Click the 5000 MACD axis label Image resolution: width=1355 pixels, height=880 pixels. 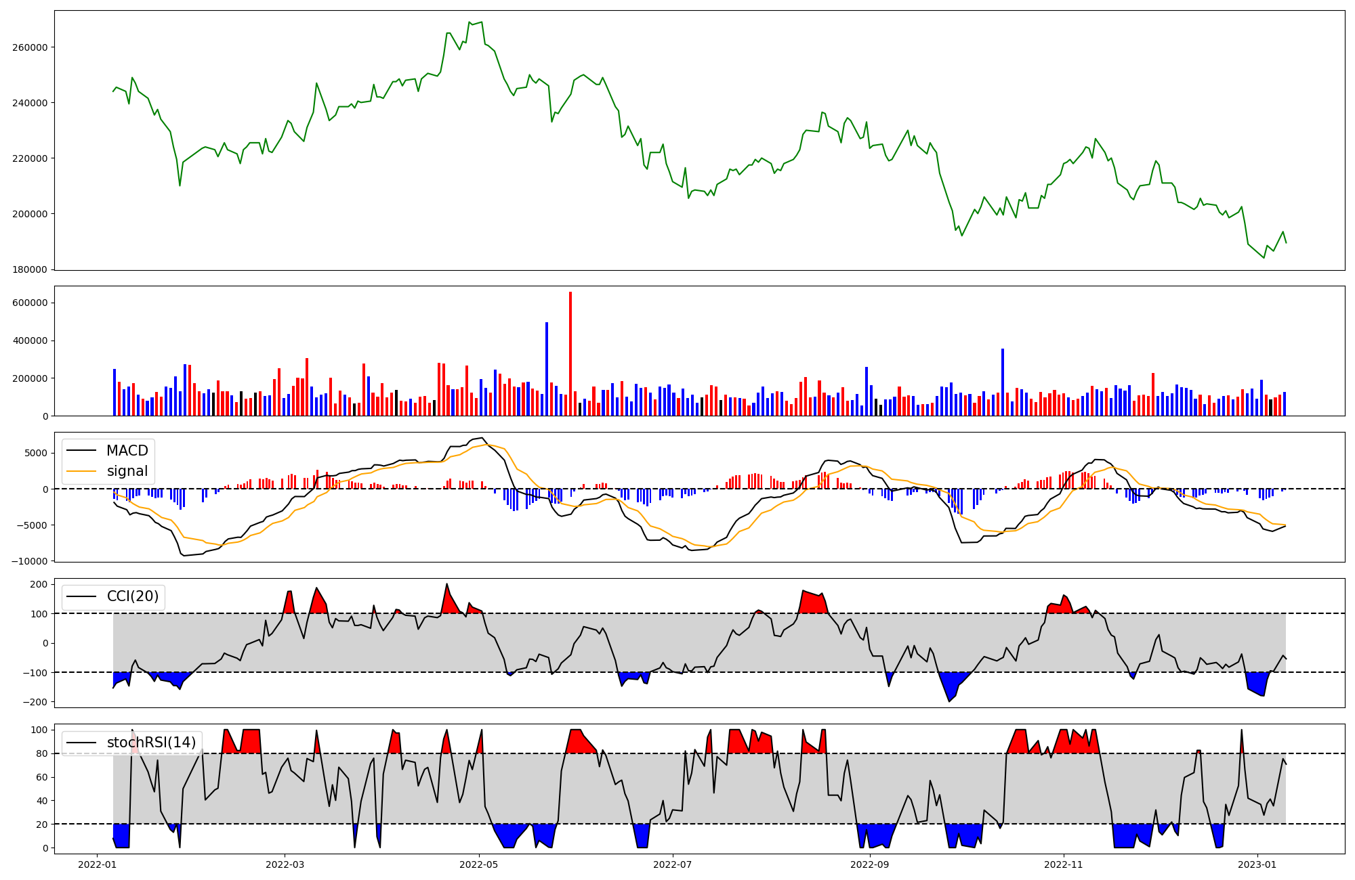point(35,453)
